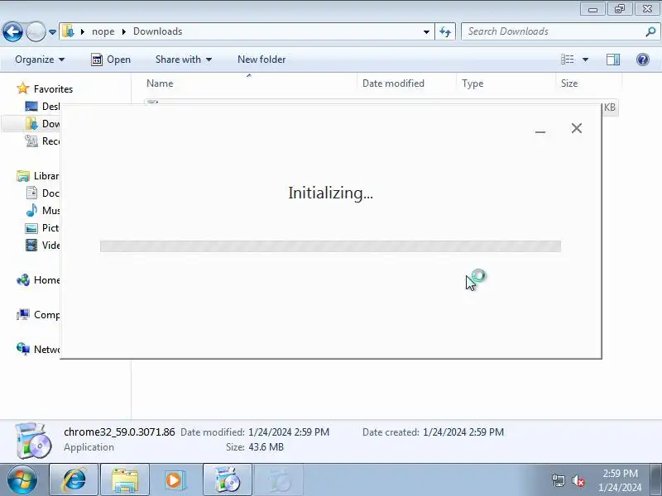Image resolution: width=662 pixels, height=496 pixels.
Task: Click the 43.6 MB size value
Action: 266,447
